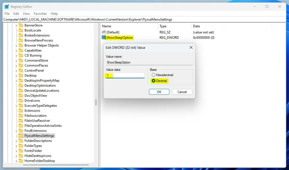
Task: Click the Registry Editor app icon in title bar
Action: pos(7,7)
